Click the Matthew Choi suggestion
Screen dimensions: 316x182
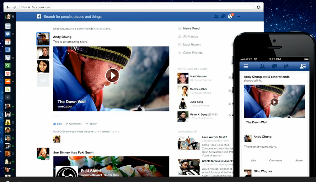(x=198, y=89)
